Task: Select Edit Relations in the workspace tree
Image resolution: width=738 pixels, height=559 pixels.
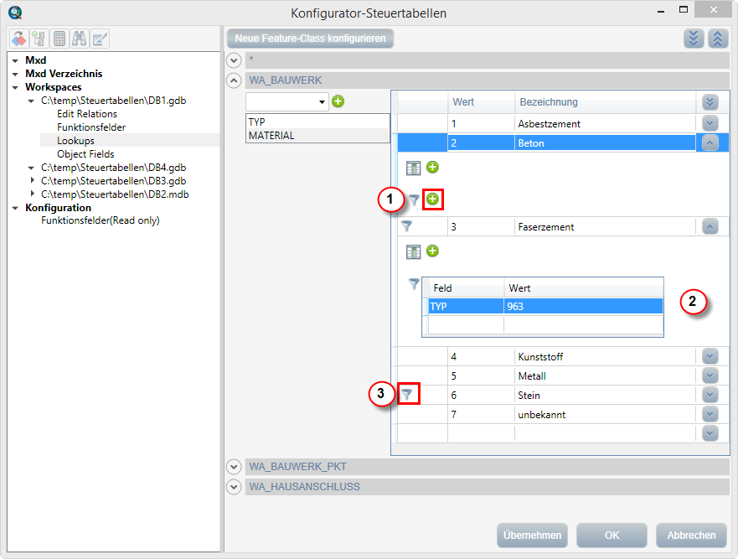Action: (x=86, y=114)
